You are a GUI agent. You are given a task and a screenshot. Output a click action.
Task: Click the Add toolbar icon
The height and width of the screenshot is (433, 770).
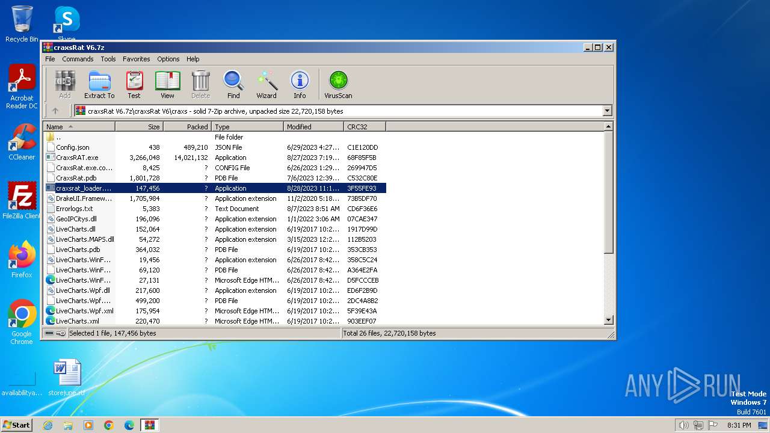point(65,84)
